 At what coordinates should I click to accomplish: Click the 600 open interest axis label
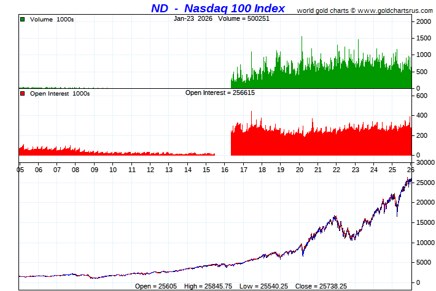[x=422, y=96]
